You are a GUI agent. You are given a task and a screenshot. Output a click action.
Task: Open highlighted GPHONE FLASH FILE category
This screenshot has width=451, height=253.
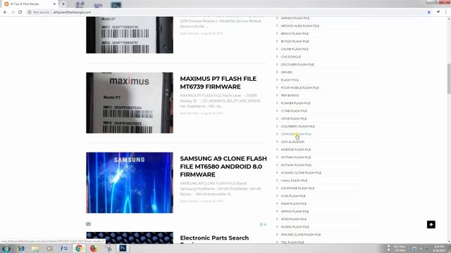point(296,134)
